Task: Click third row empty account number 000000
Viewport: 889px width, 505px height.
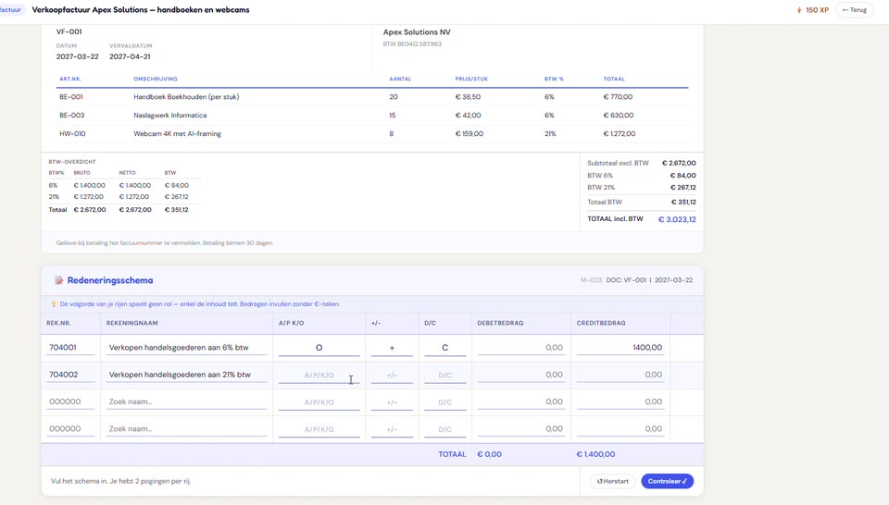Action: pos(70,402)
